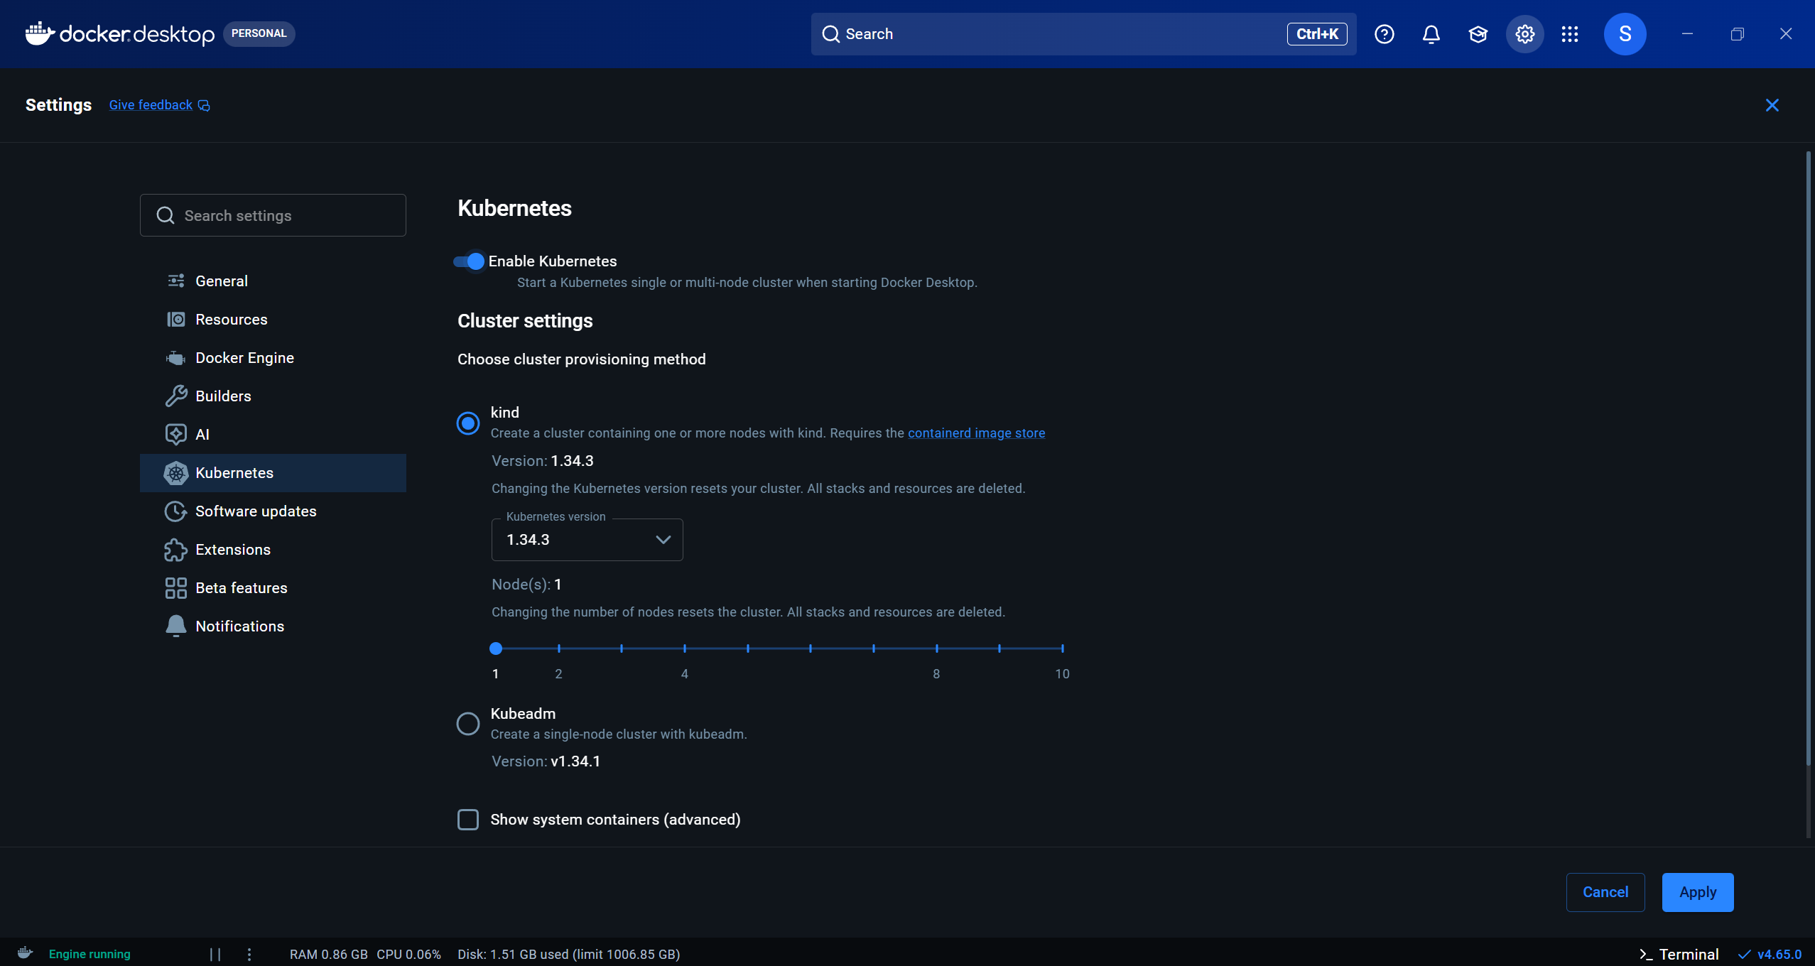Image resolution: width=1815 pixels, height=966 pixels.
Task: Open Beta features settings section
Action: click(x=273, y=588)
